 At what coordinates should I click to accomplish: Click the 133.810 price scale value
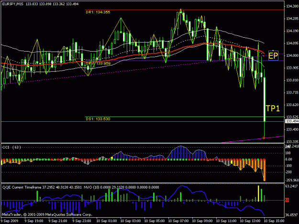click(292, 80)
